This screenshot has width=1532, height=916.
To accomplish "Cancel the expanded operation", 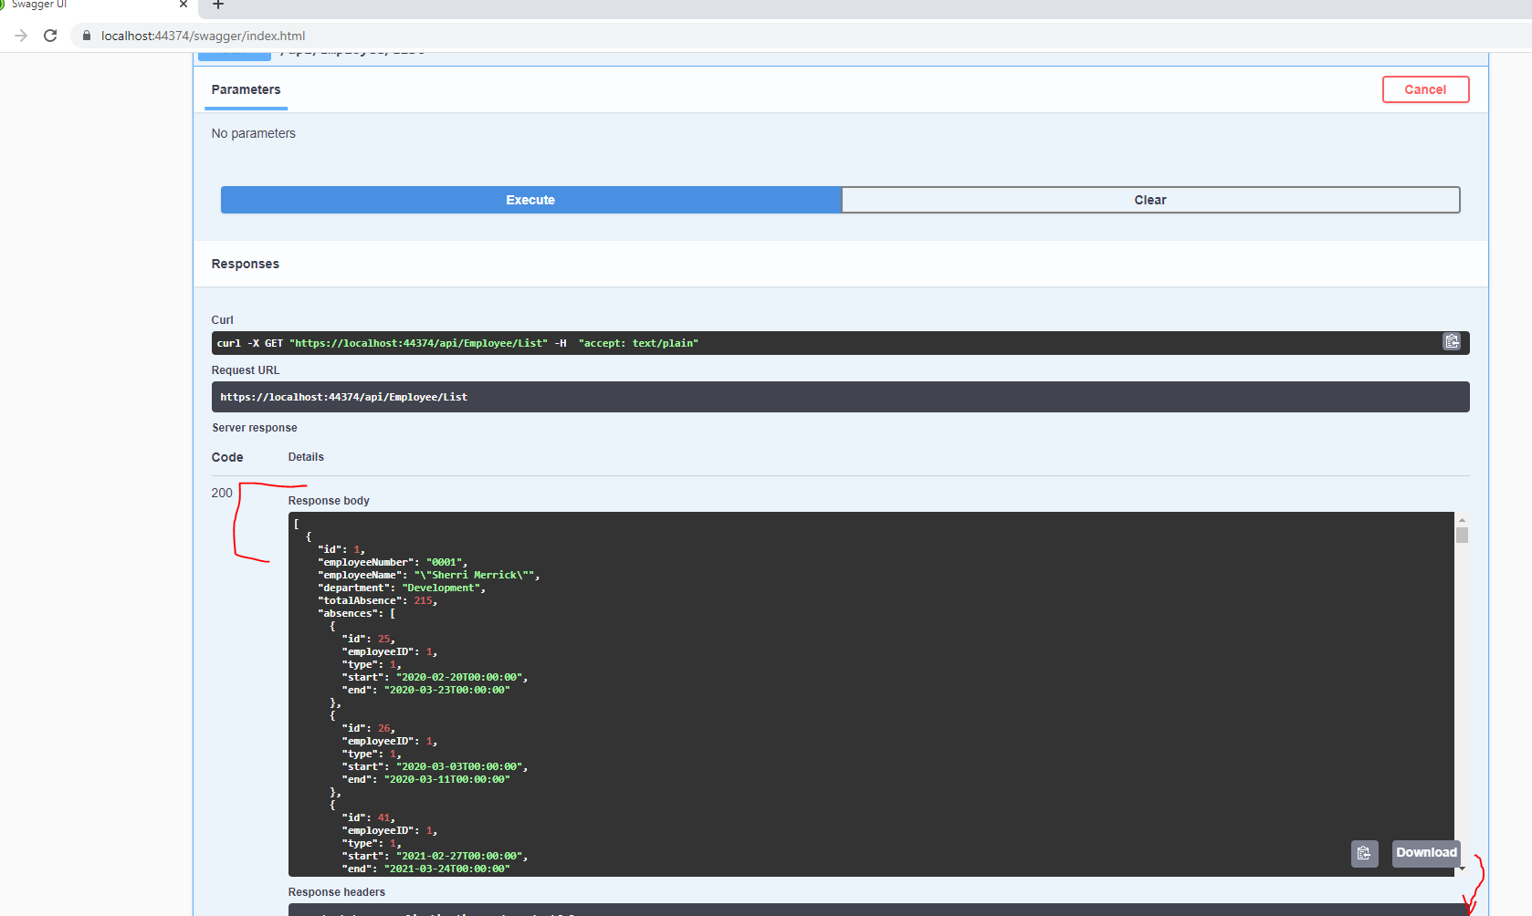I will (x=1425, y=89).
